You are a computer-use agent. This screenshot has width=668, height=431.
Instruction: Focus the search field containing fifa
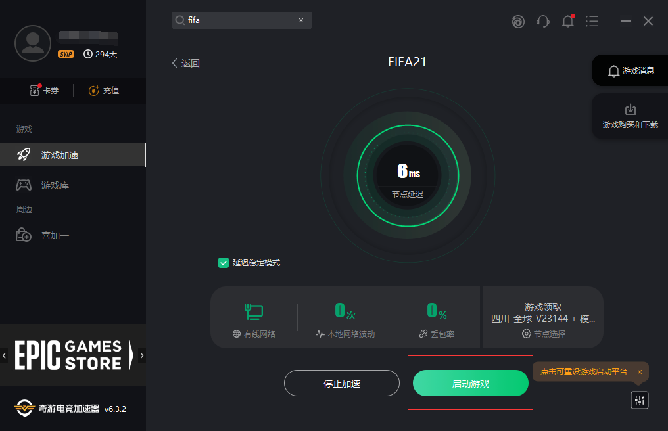(x=241, y=20)
